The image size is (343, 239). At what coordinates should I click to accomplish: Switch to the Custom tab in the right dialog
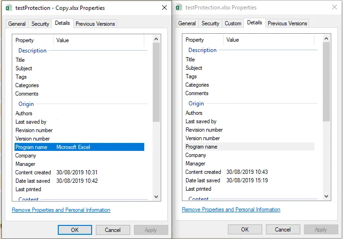(233, 23)
